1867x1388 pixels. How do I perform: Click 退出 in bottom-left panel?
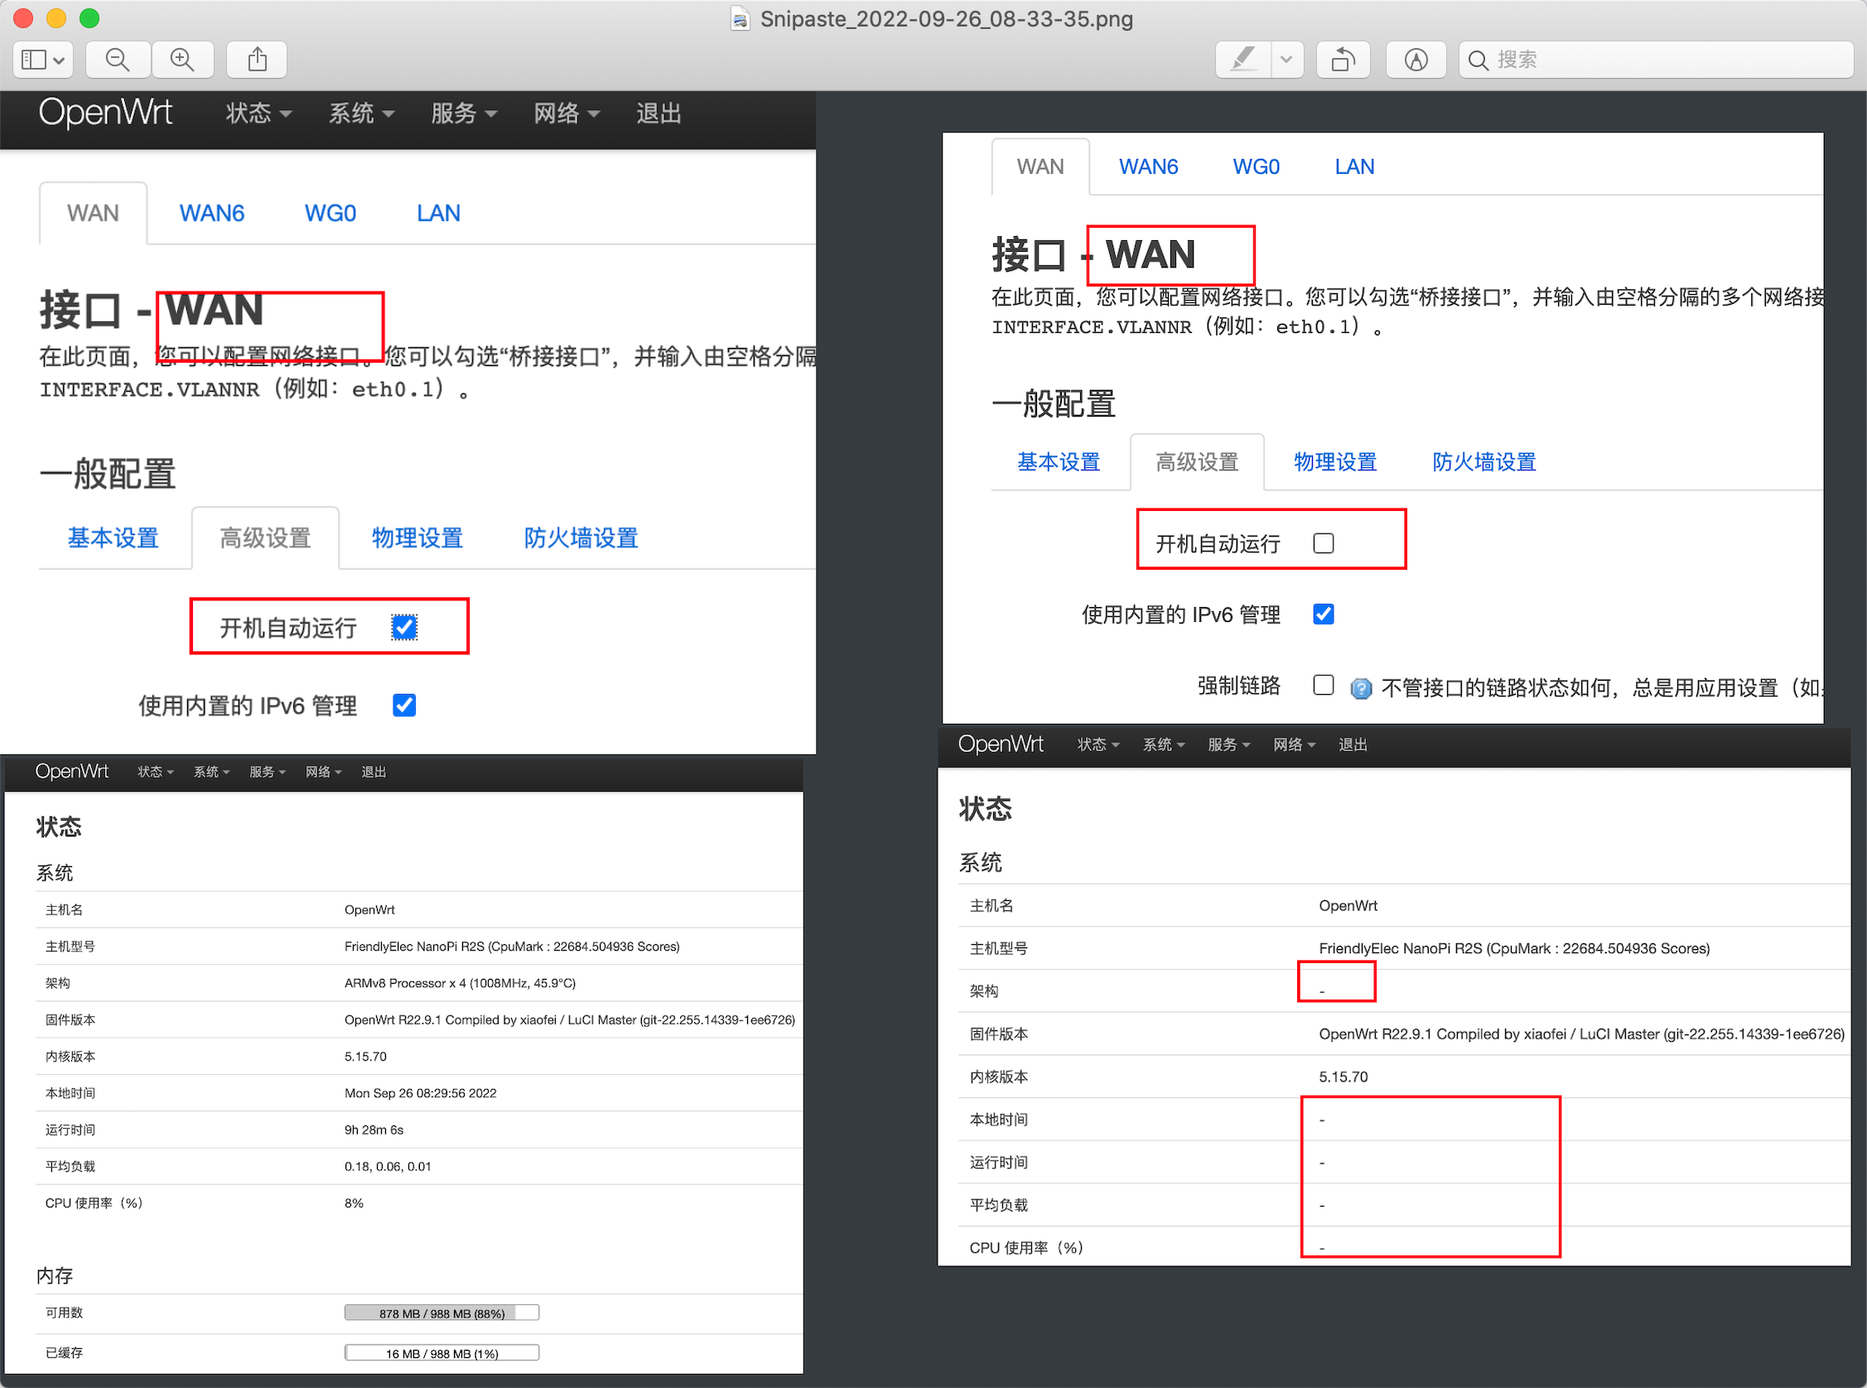[x=373, y=771]
